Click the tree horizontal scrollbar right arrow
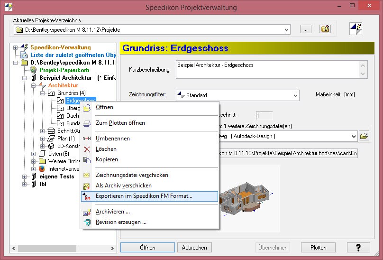Screen dimensions: 383x260 [x=112, y=248]
